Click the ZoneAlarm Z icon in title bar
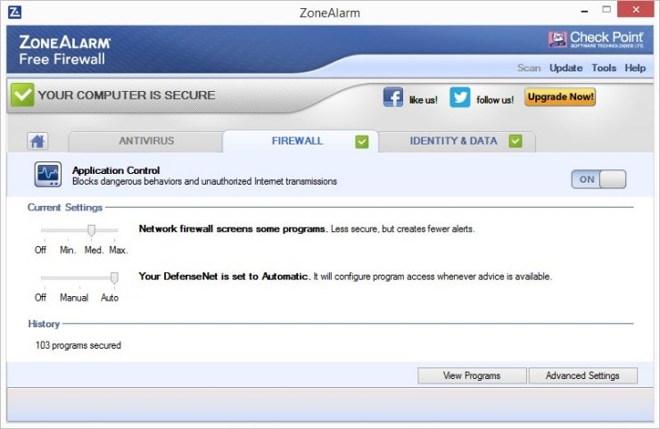 (x=15, y=12)
